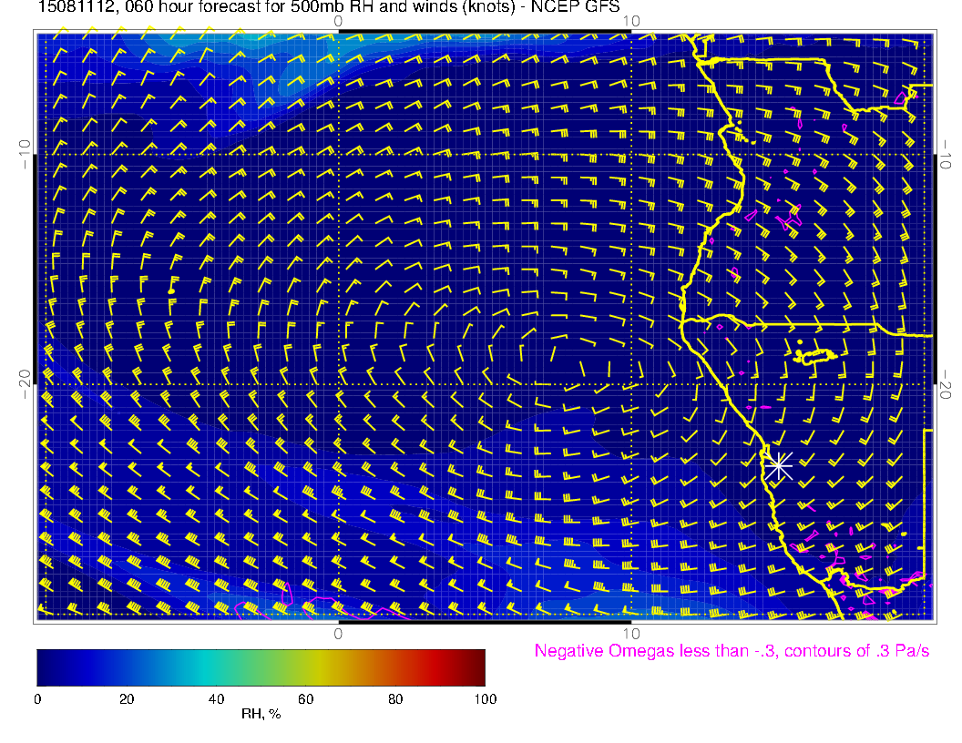Click the colorbar tick label 20
Viewport: 962px width, 743px height.
(x=127, y=699)
